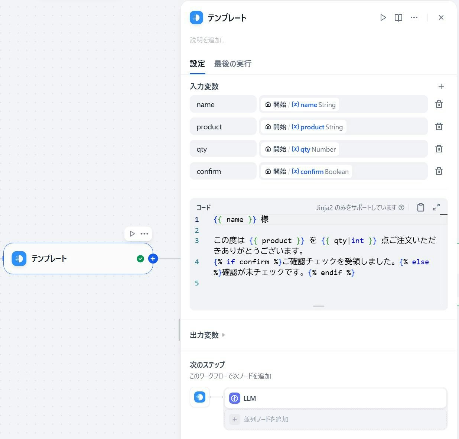Screen dimensions: 459x439
Task: Close the テンプレート settings panel
Action: [x=441, y=17]
